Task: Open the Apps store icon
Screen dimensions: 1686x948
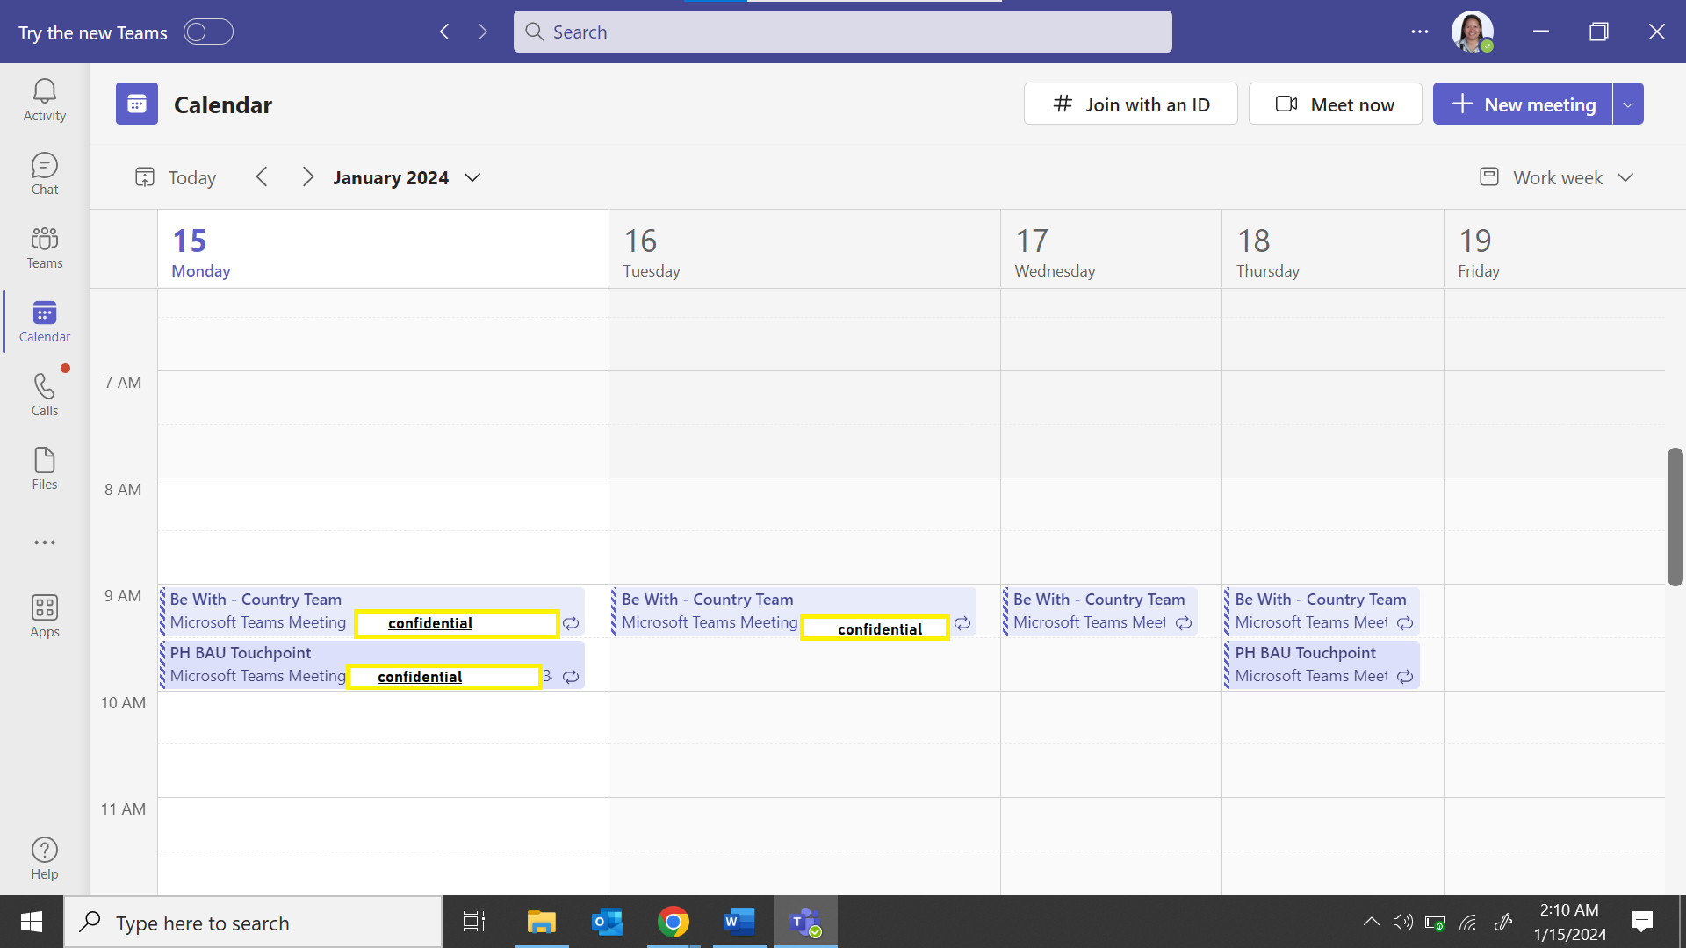Action: pyautogui.click(x=45, y=616)
